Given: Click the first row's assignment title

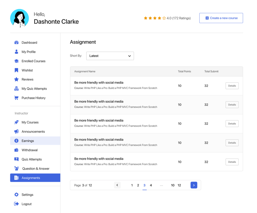Looking at the screenshot, I should click(99, 83).
